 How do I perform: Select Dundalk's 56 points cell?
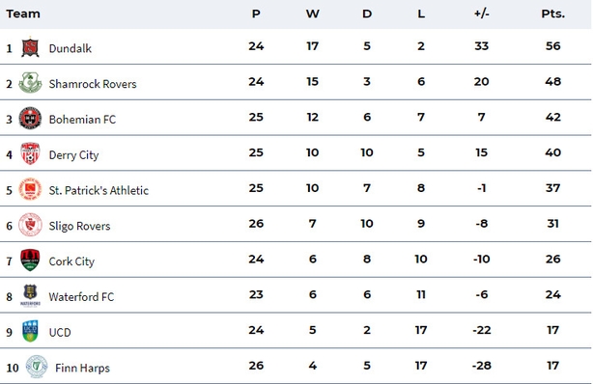click(x=552, y=46)
